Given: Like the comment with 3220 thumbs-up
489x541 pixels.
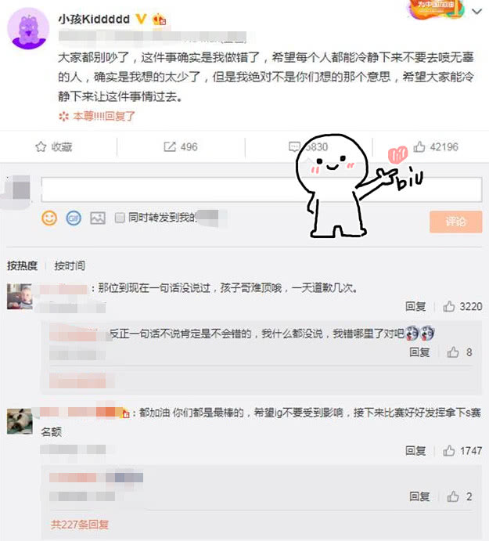Looking at the screenshot, I should 448,306.
